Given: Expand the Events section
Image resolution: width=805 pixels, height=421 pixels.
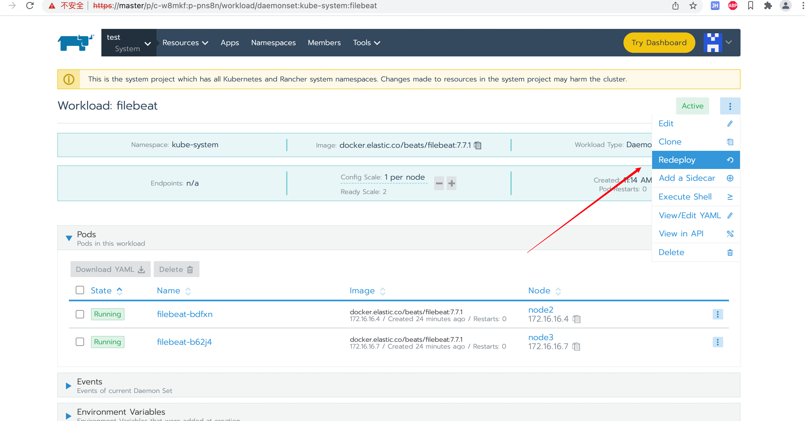Looking at the screenshot, I should tap(68, 386).
